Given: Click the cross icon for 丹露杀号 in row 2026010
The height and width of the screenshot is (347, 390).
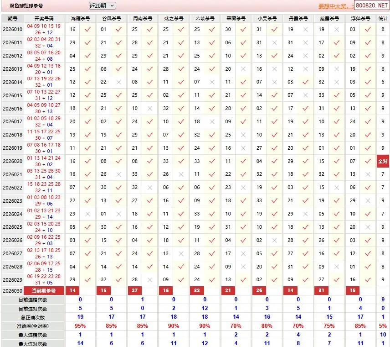Looking at the screenshot, I should click(x=305, y=29).
